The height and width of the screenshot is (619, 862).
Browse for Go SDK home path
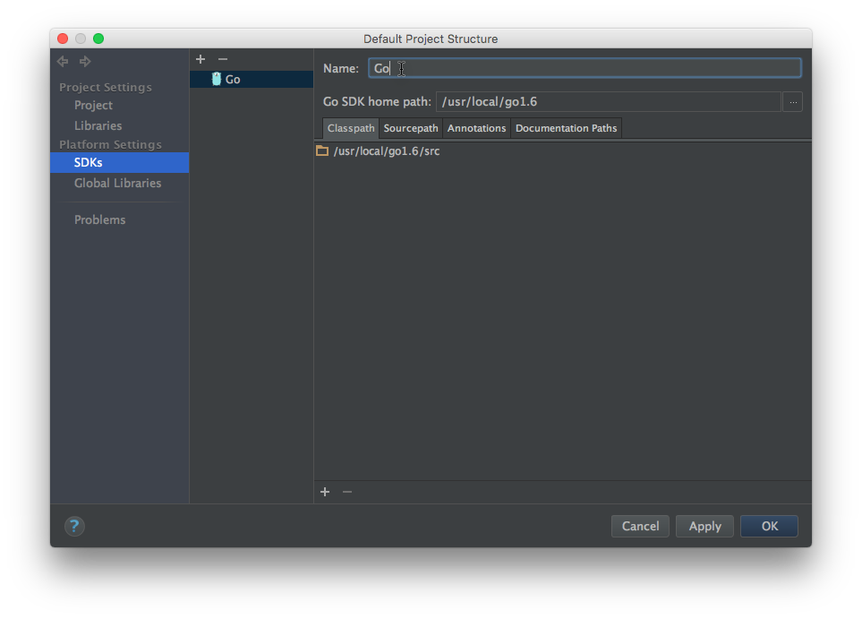click(793, 102)
